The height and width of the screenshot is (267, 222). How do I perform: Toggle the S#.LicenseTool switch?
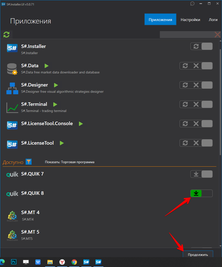tap(207, 143)
